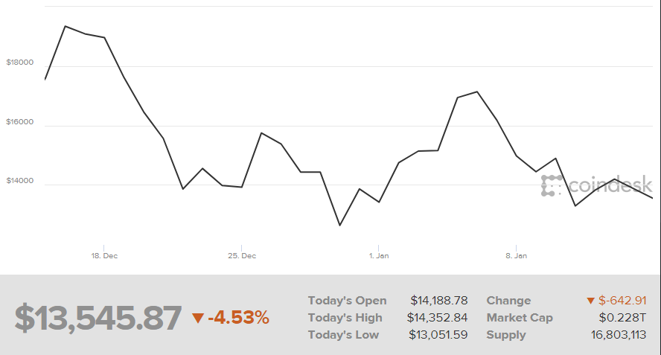Image resolution: width=661 pixels, height=355 pixels.
Task: Click the Today's Low label
Action: [343, 335]
